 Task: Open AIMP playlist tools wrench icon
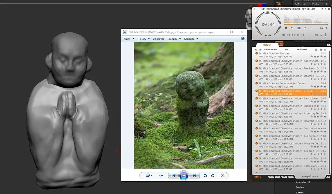pyautogui.click(x=326, y=50)
